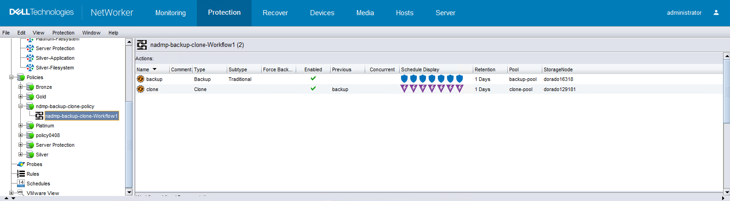Click the clone action gear icon
The image size is (730, 201).
coord(140,89)
